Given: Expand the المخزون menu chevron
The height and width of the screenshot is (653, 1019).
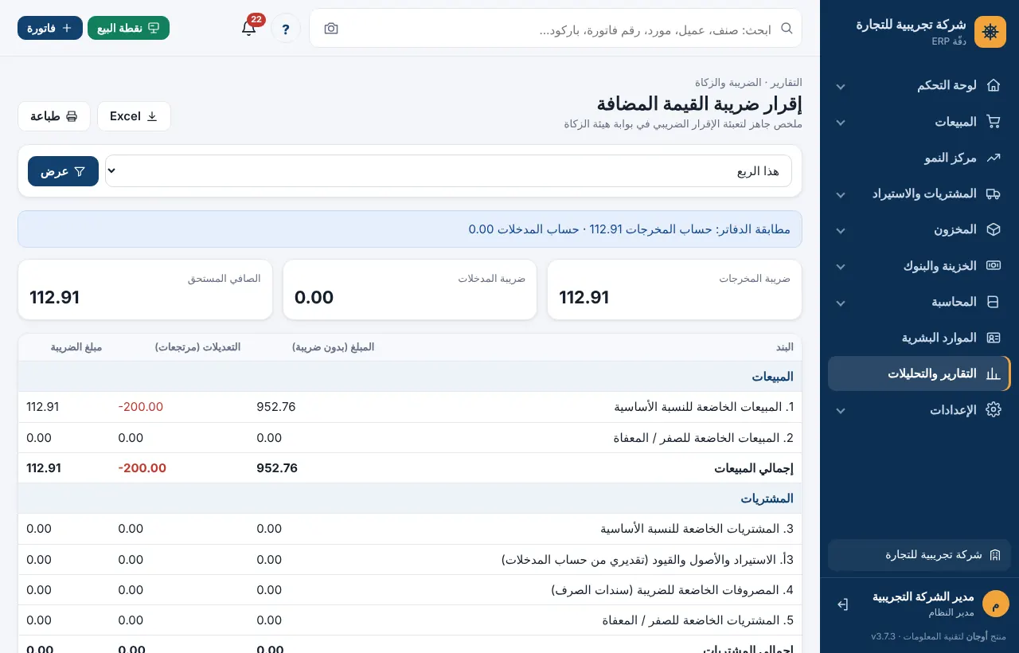Looking at the screenshot, I should pyautogui.click(x=841, y=230).
